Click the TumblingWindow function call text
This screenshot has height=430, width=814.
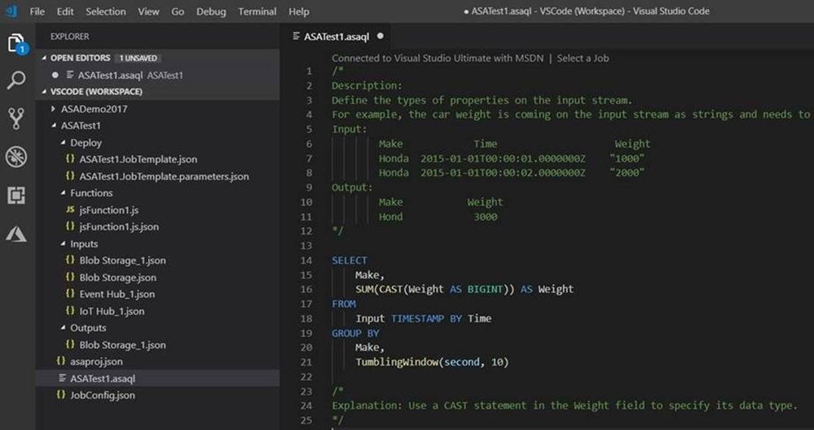tap(432, 362)
